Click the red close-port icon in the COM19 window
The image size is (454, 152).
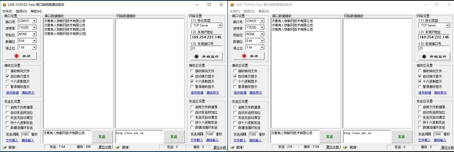coord(16,56)
